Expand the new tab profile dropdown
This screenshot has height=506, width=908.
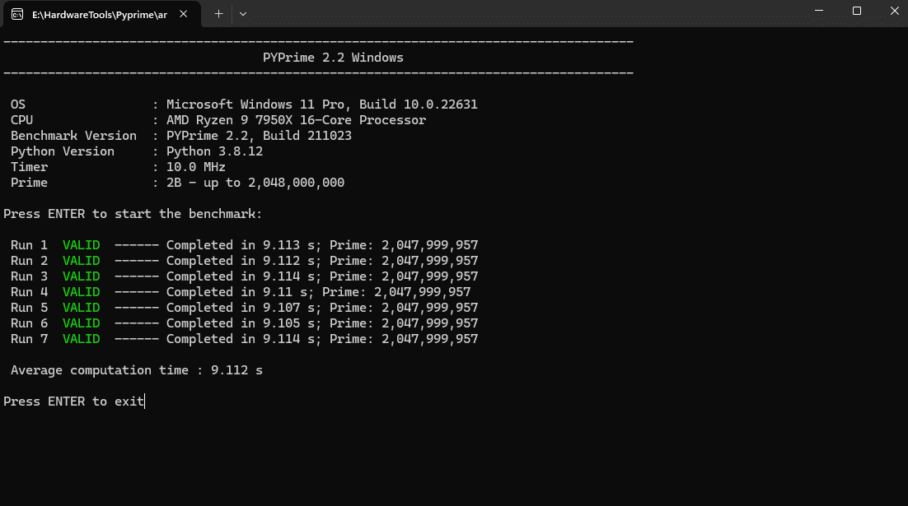pyautogui.click(x=242, y=14)
